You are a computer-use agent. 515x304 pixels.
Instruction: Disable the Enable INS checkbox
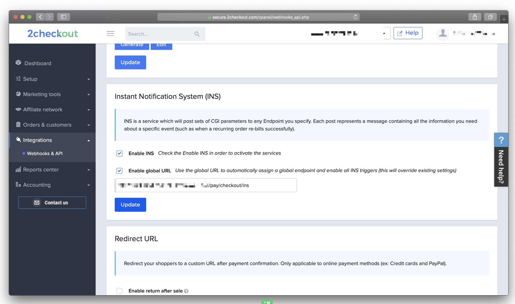coord(119,153)
